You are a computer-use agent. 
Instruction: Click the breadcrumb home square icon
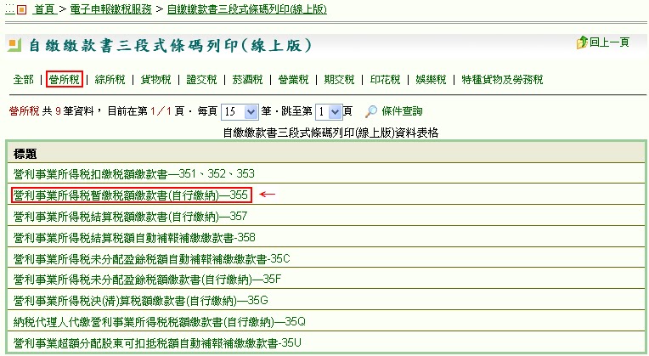tap(21, 9)
